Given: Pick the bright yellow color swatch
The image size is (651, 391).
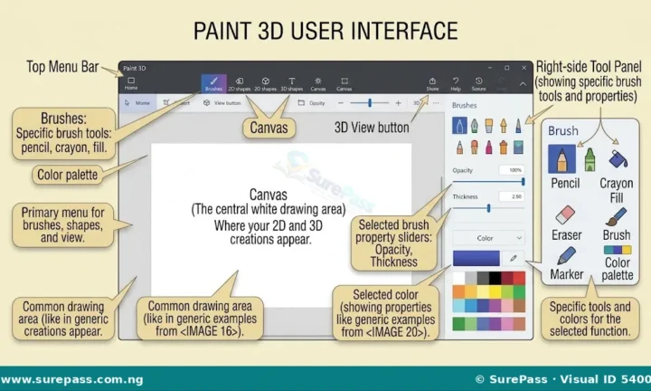Looking at the screenshot, I should (x=495, y=292).
